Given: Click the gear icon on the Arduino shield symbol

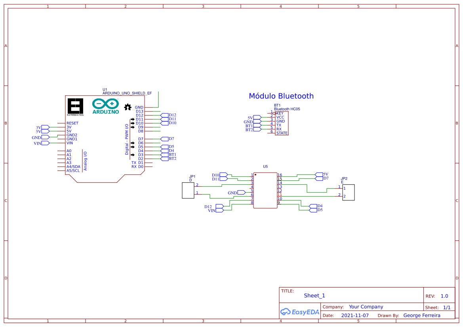Looking at the screenshot, I should pos(128,107).
